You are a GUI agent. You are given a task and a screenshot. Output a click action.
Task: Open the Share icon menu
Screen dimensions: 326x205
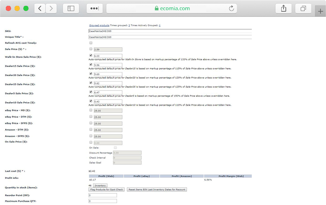click(284, 9)
